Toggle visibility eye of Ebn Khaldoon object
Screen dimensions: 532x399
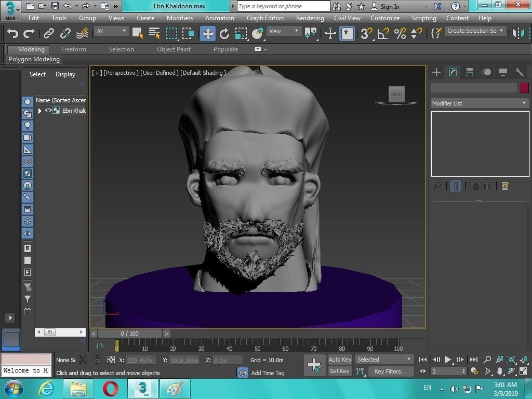click(x=48, y=110)
